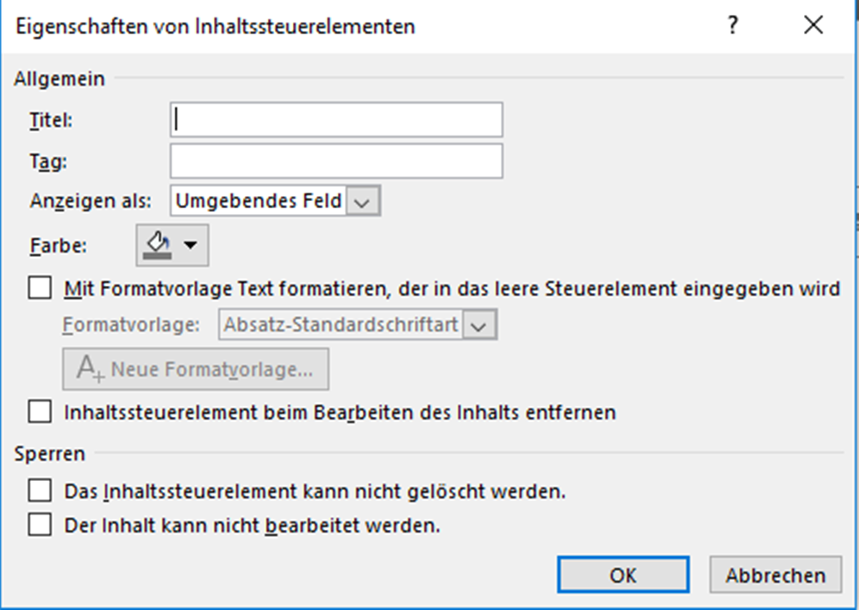Click the Abbrechen button
This screenshot has width=859, height=610.
point(775,575)
